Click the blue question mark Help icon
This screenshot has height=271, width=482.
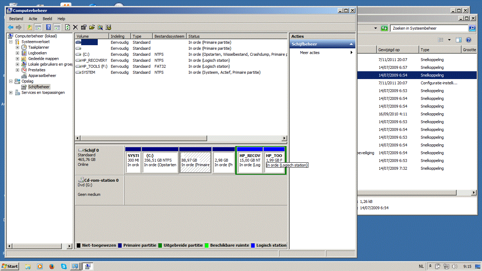tap(48, 27)
